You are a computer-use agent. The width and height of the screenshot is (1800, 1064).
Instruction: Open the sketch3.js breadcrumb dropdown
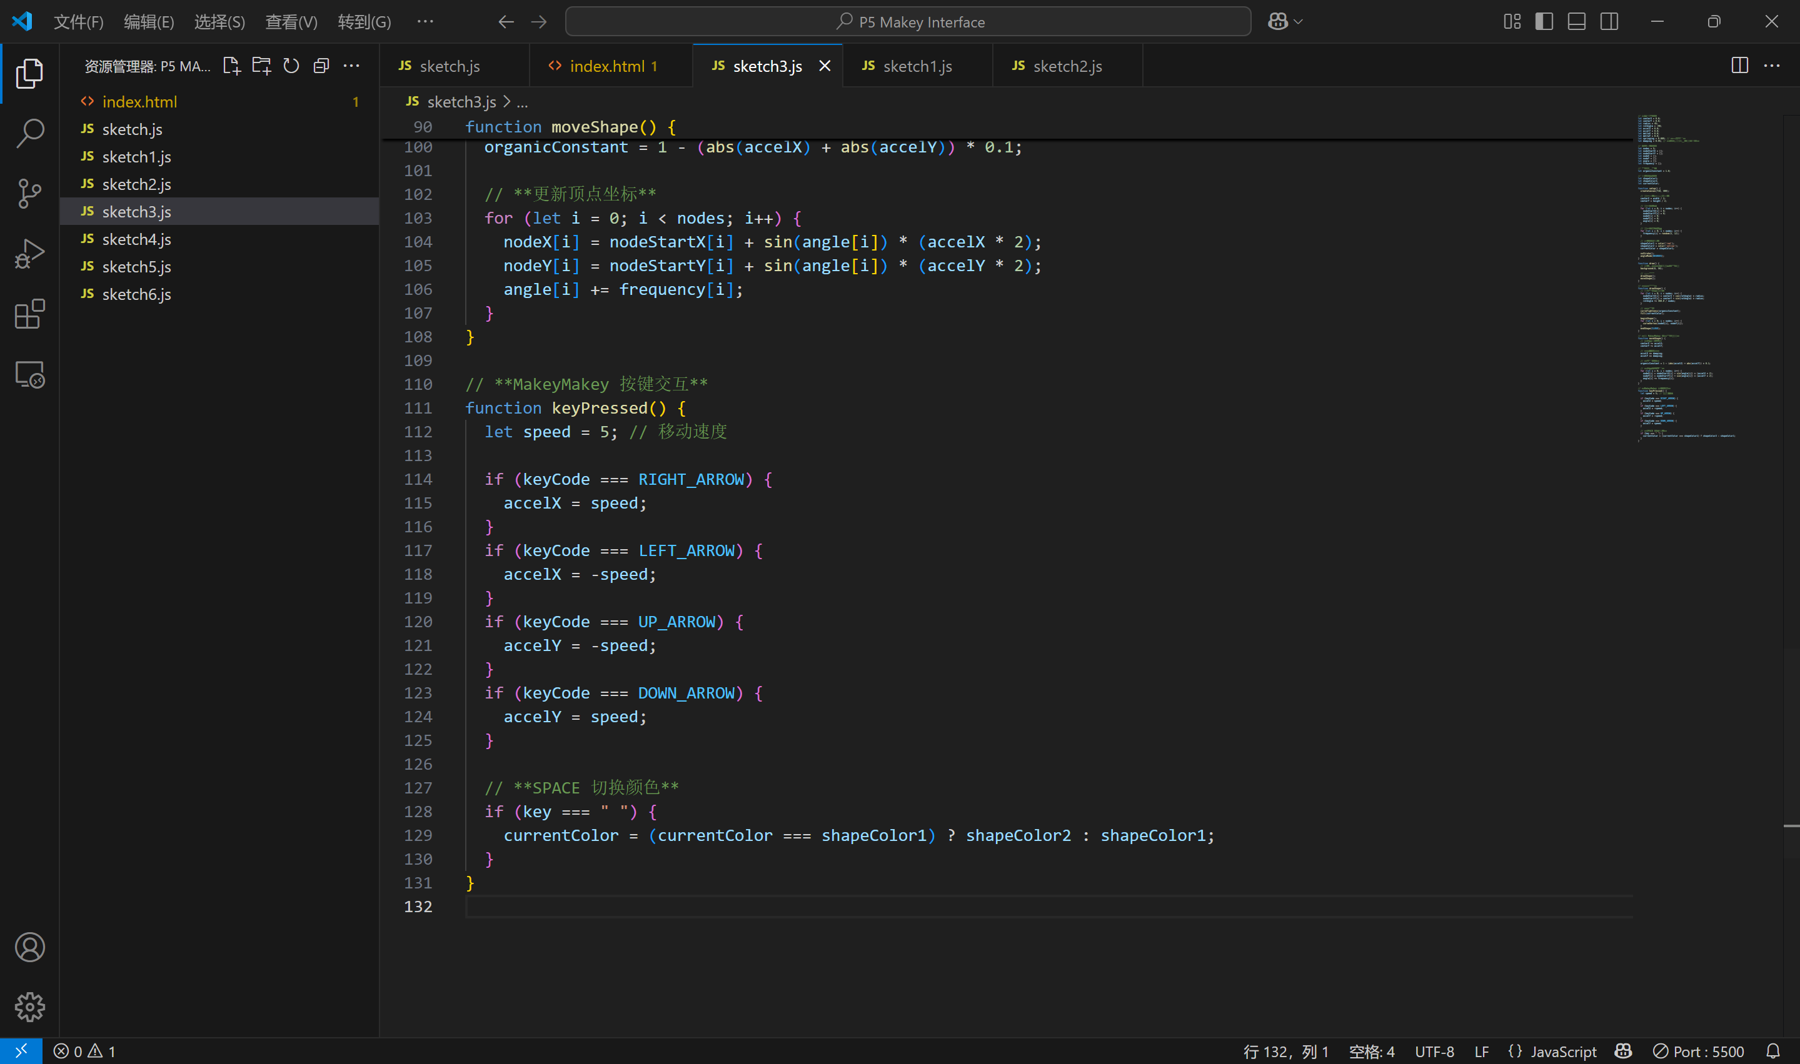tap(461, 102)
